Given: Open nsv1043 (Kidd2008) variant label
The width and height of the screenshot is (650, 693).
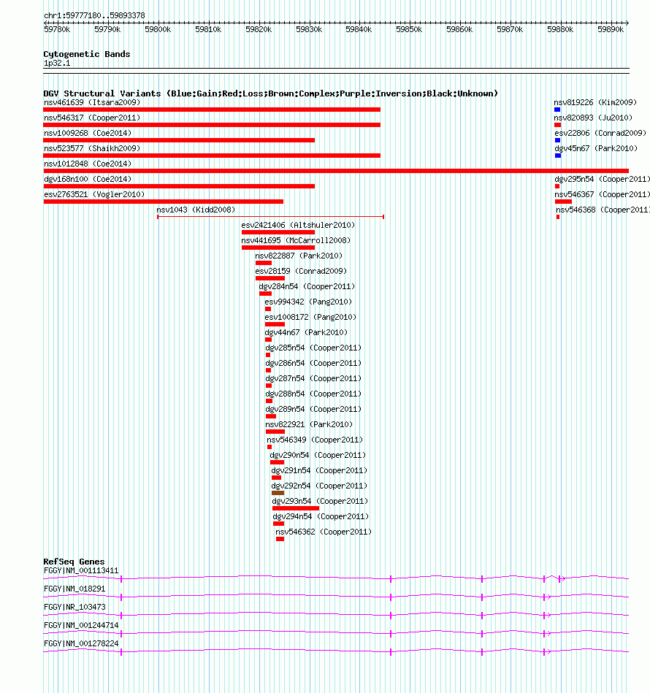Looking at the screenshot, I should (196, 210).
